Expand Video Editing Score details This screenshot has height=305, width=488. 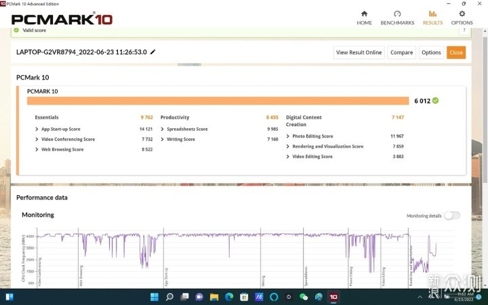(x=287, y=157)
